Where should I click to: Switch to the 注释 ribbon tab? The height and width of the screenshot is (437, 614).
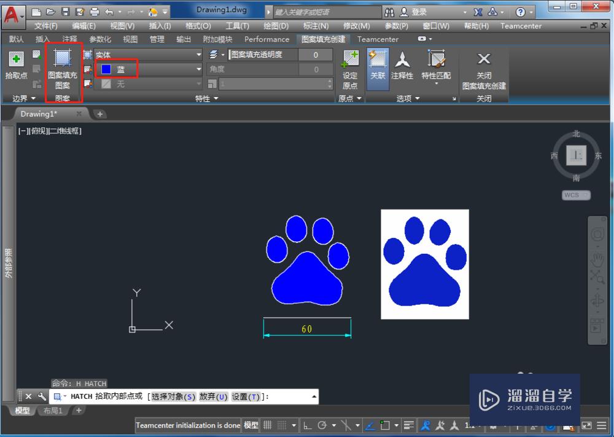69,39
